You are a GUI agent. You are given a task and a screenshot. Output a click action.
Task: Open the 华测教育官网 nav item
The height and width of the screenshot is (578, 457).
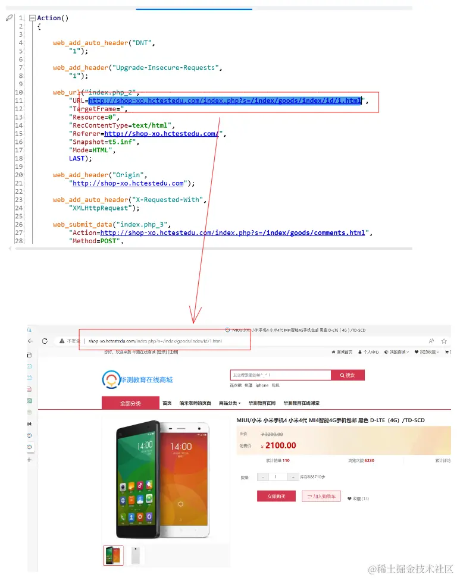click(x=262, y=403)
